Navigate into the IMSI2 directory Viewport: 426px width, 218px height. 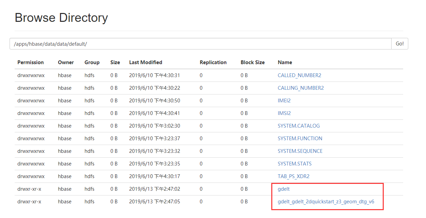pyautogui.click(x=284, y=113)
